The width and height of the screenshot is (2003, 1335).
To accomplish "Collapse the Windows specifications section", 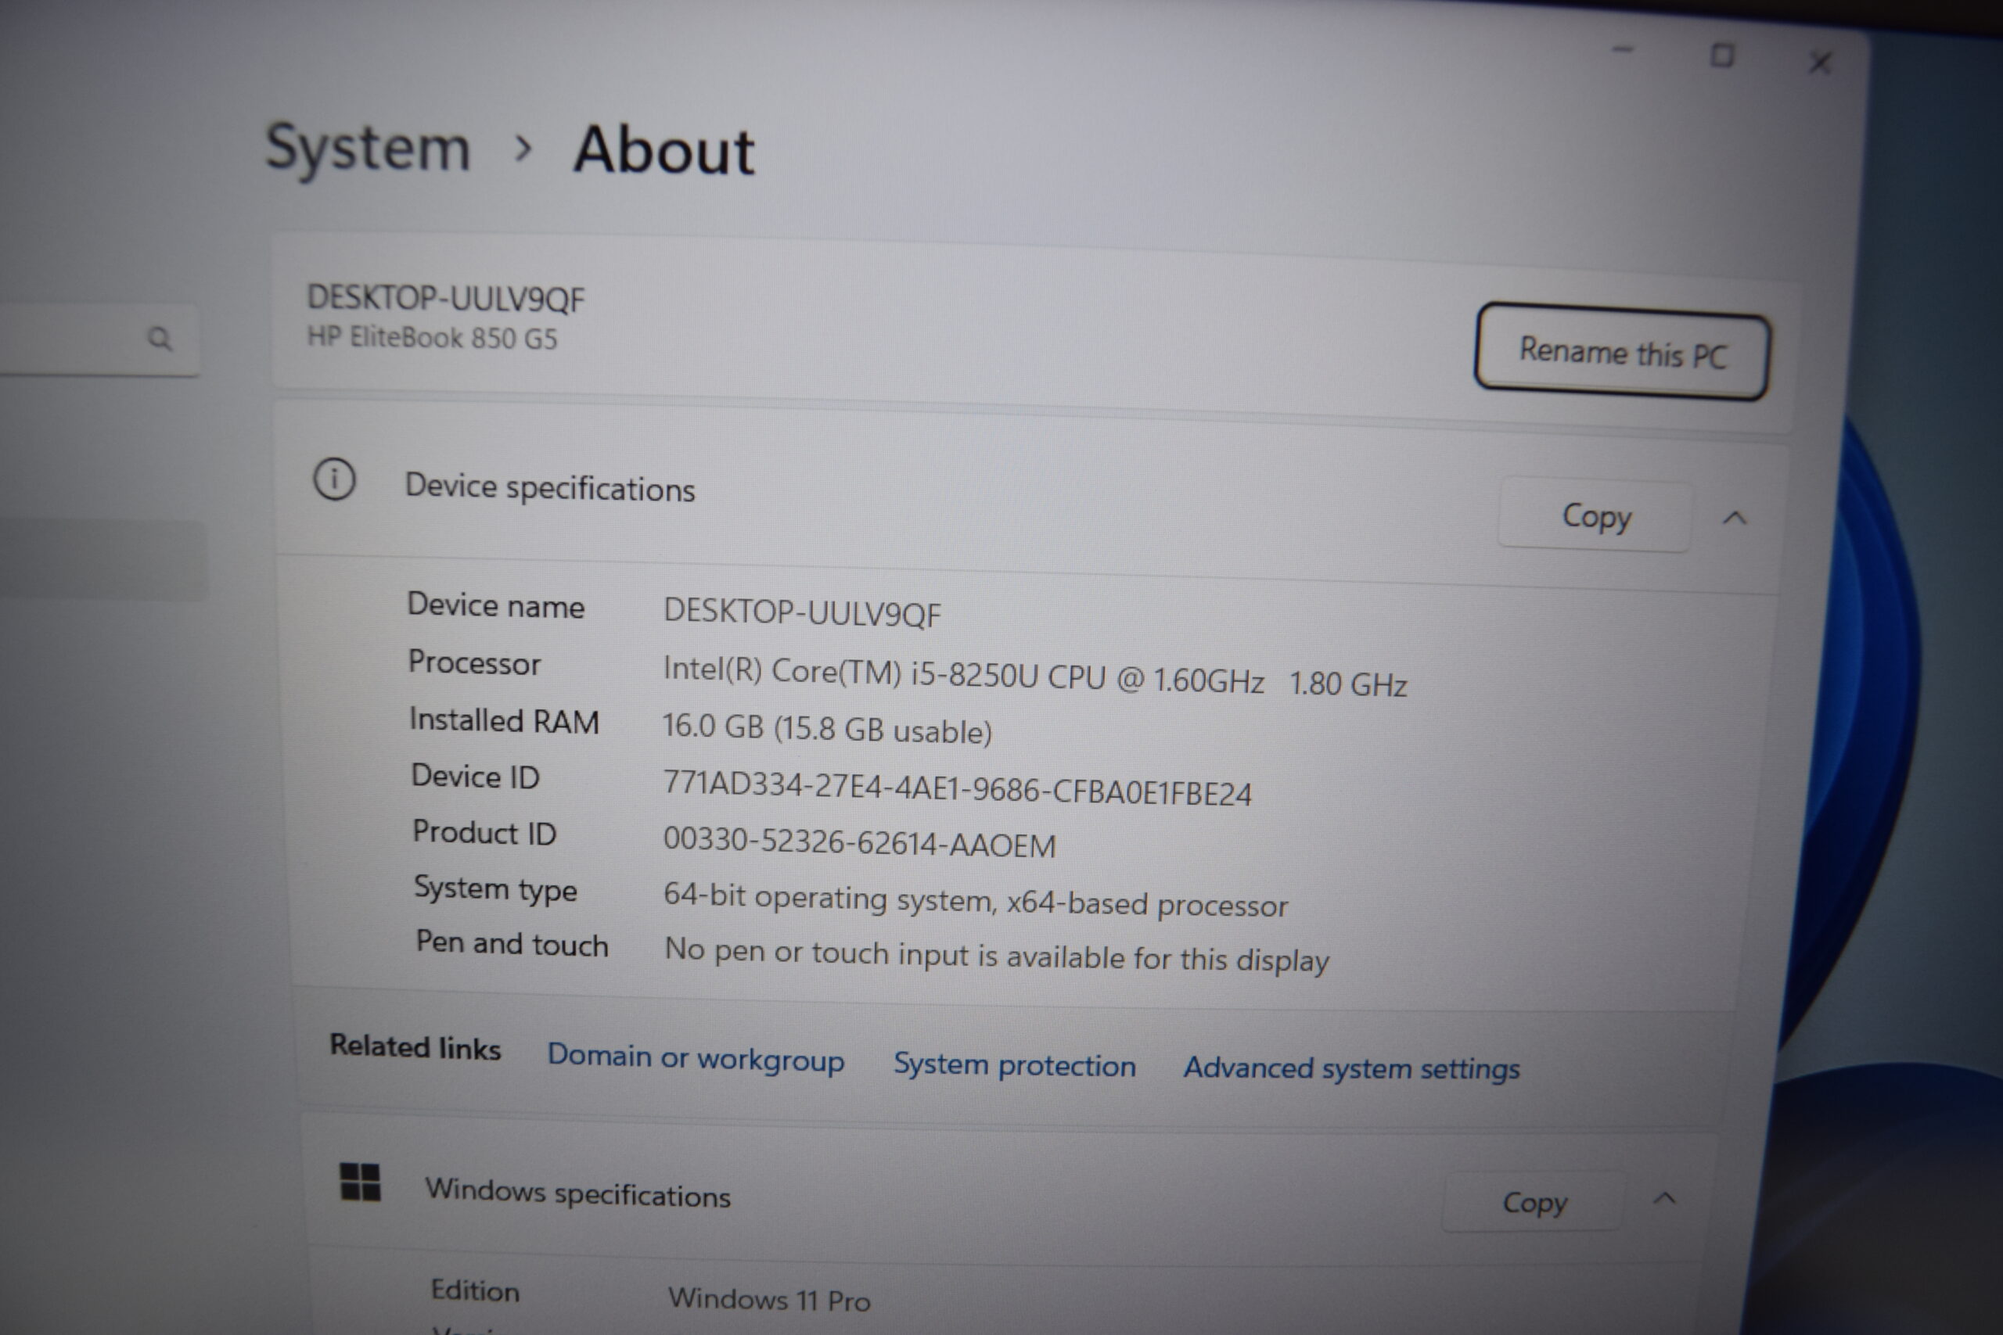I will 1664,1199.
